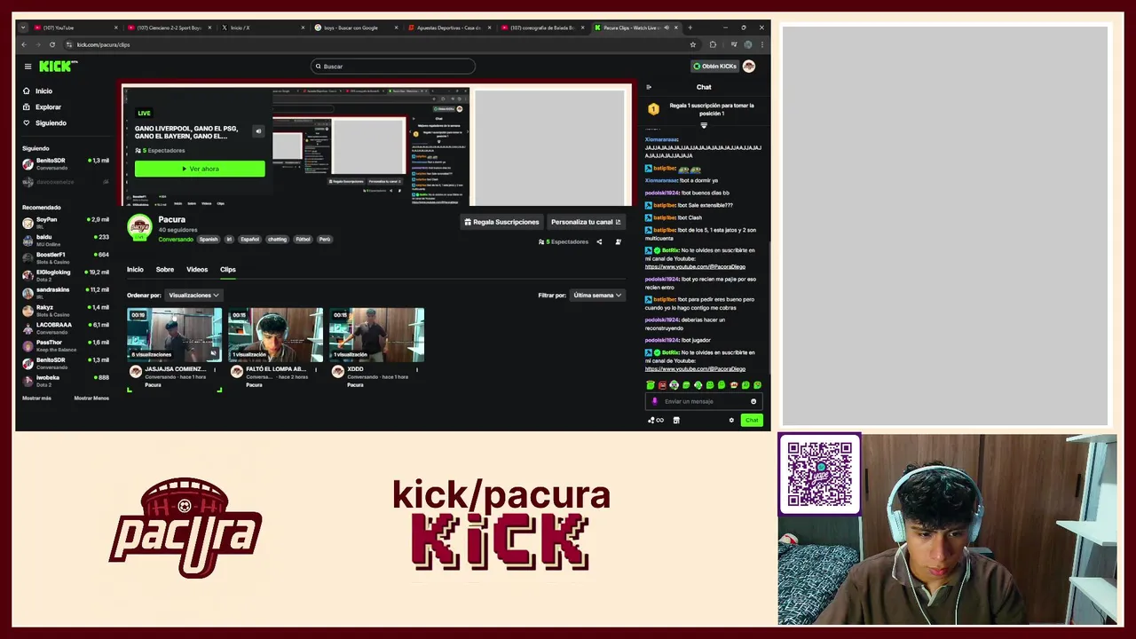Open Personaliza tu canal link
The height and width of the screenshot is (639, 1136).
(586, 222)
